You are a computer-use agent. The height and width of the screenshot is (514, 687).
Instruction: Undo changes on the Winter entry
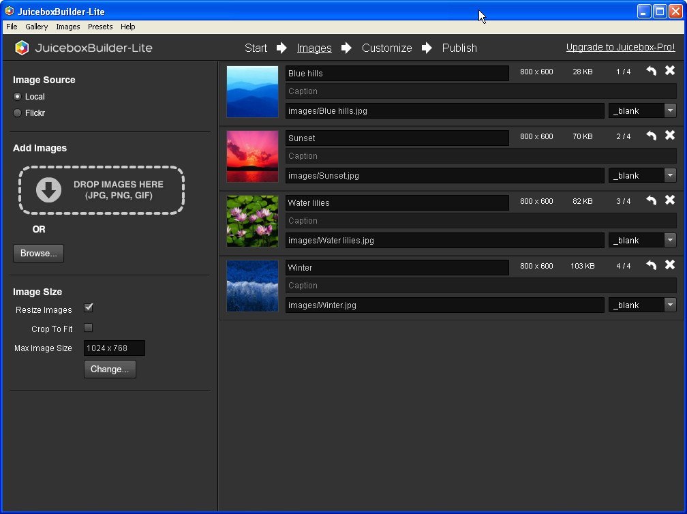tap(651, 264)
